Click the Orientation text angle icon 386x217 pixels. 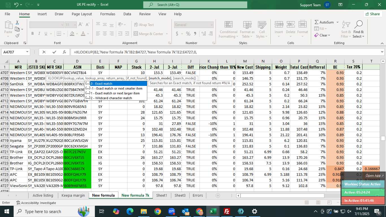(120, 25)
